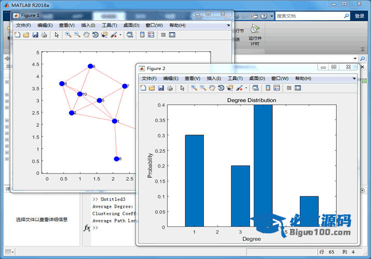Image resolution: width=371 pixels, height=259 pixels.
Task: Dock Figure 2 using menu bar arrow
Action: click(x=354, y=78)
